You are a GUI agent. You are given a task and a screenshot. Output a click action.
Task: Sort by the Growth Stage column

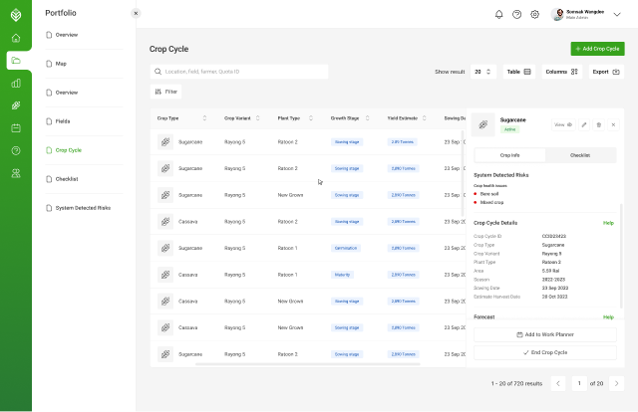(x=368, y=118)
